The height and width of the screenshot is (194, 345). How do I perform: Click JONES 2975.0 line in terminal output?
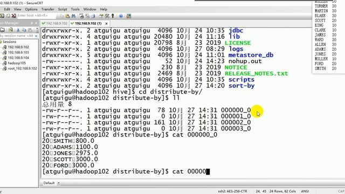click(x=70, y=153)
